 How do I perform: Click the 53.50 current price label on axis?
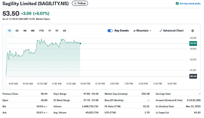193,43
